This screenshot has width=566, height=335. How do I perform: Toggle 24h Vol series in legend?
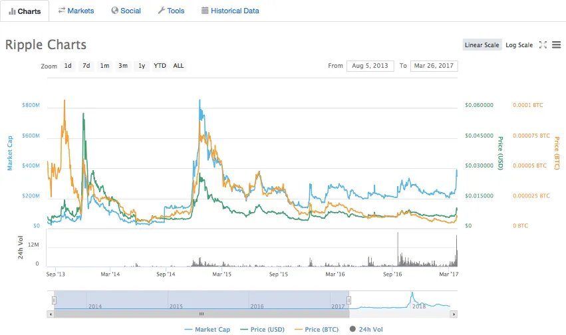click(x=366, y=329)
